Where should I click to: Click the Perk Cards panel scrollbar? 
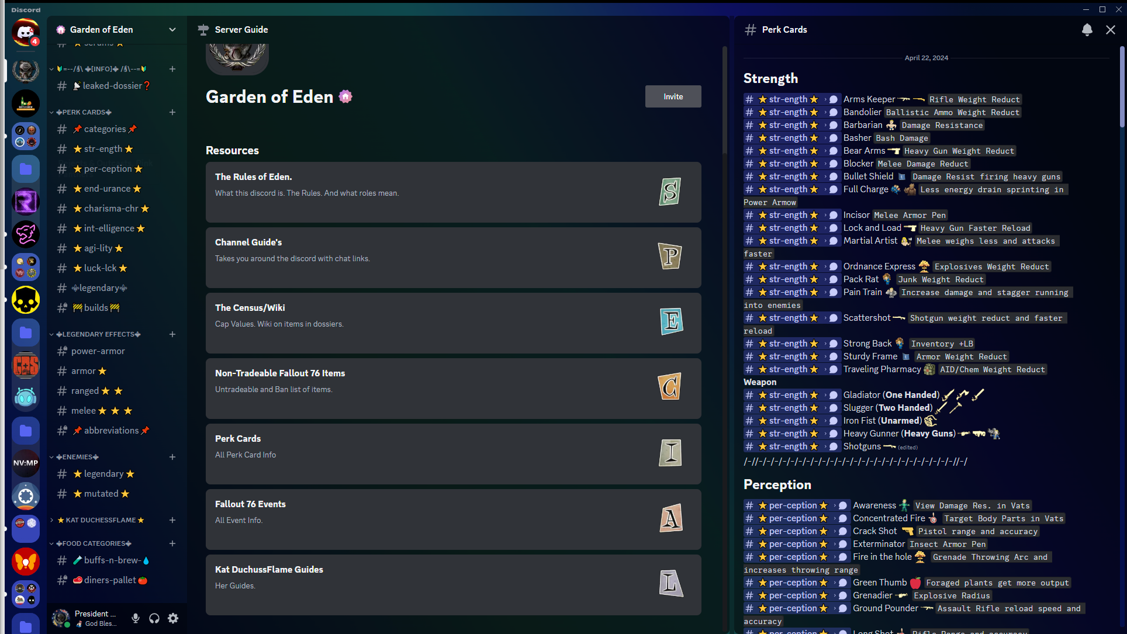pyautogui.click(x=1122, y=88)
